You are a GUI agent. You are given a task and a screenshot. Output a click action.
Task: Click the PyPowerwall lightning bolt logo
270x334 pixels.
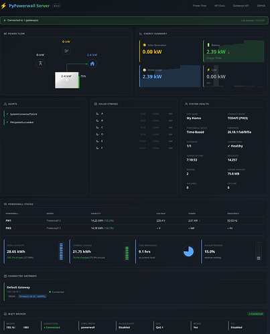click(3, 6)
